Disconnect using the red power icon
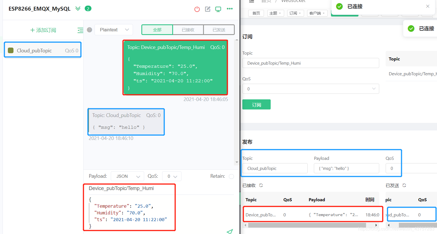The image size is (437, 234). pyautogui.click(x=197, y=9)
